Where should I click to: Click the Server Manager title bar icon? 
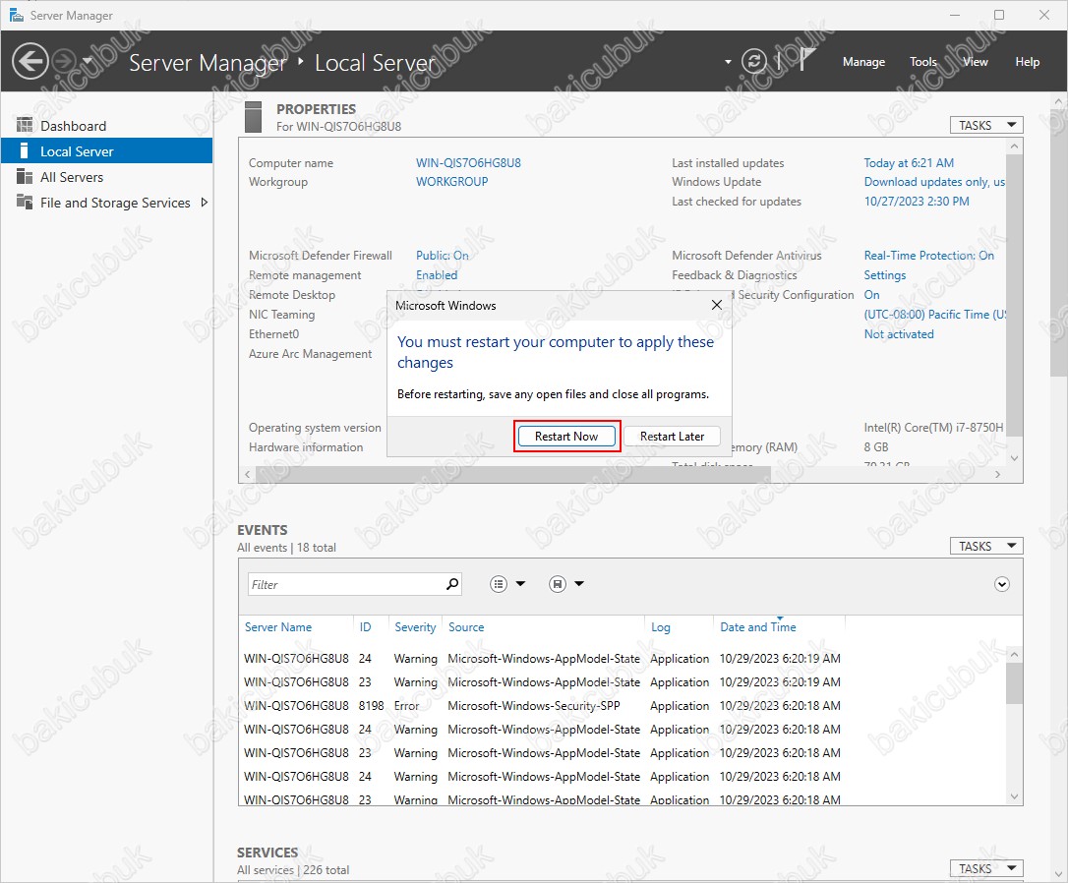tap(17, 15)
